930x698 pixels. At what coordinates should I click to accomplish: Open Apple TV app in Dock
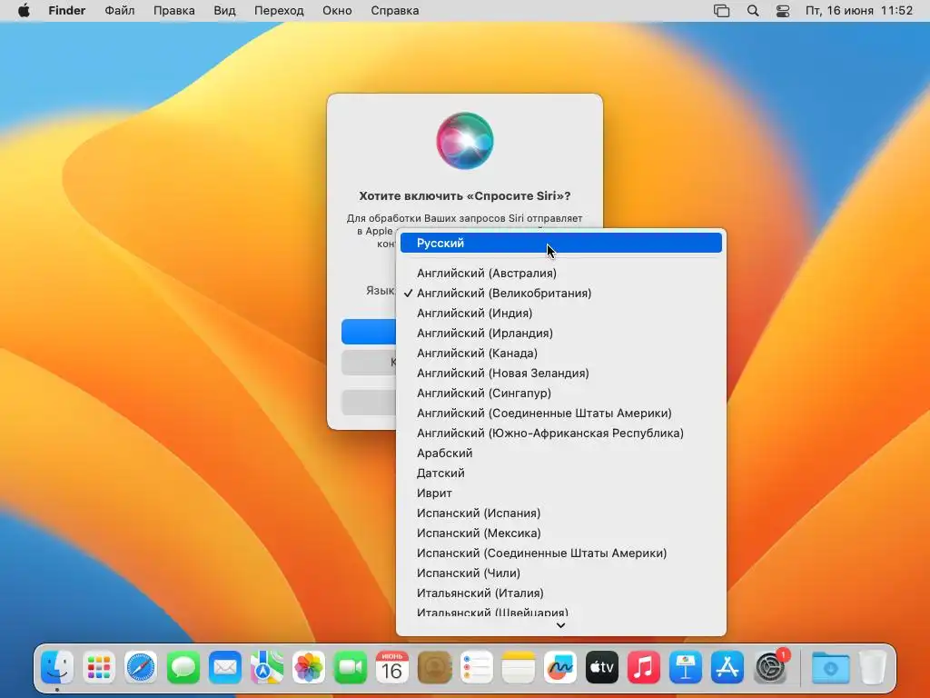(x=602, y=668)
